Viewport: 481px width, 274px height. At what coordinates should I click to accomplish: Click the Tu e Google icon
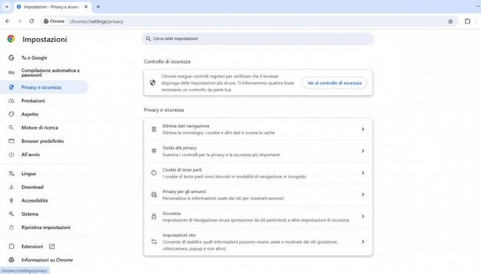pos(11,57)
